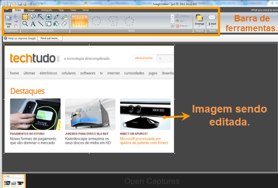Click the Find out more button
Screen dimensions: 278x188
pos(50,38)
